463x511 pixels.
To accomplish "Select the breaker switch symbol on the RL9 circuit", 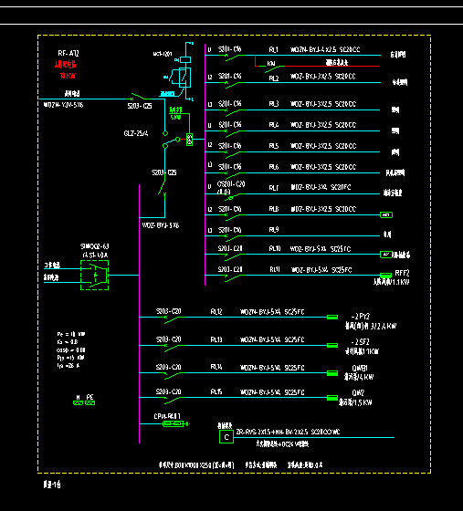I will click(235, 238).
